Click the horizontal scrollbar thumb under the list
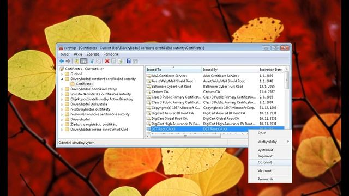Image resolution: width=349 pixels, height=196 pixels. pyautogui.click(x=185, y=136)
